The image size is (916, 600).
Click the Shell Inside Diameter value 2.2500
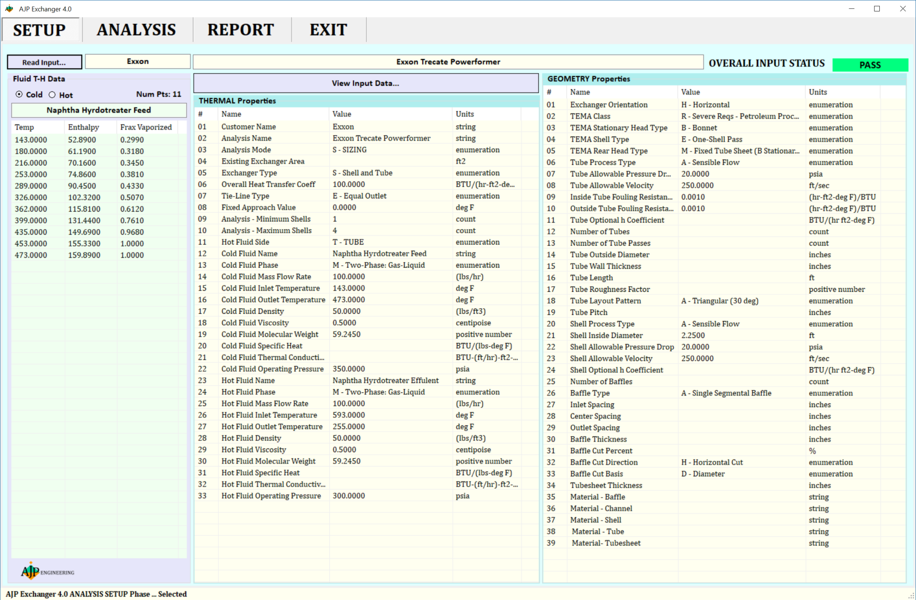693,336
